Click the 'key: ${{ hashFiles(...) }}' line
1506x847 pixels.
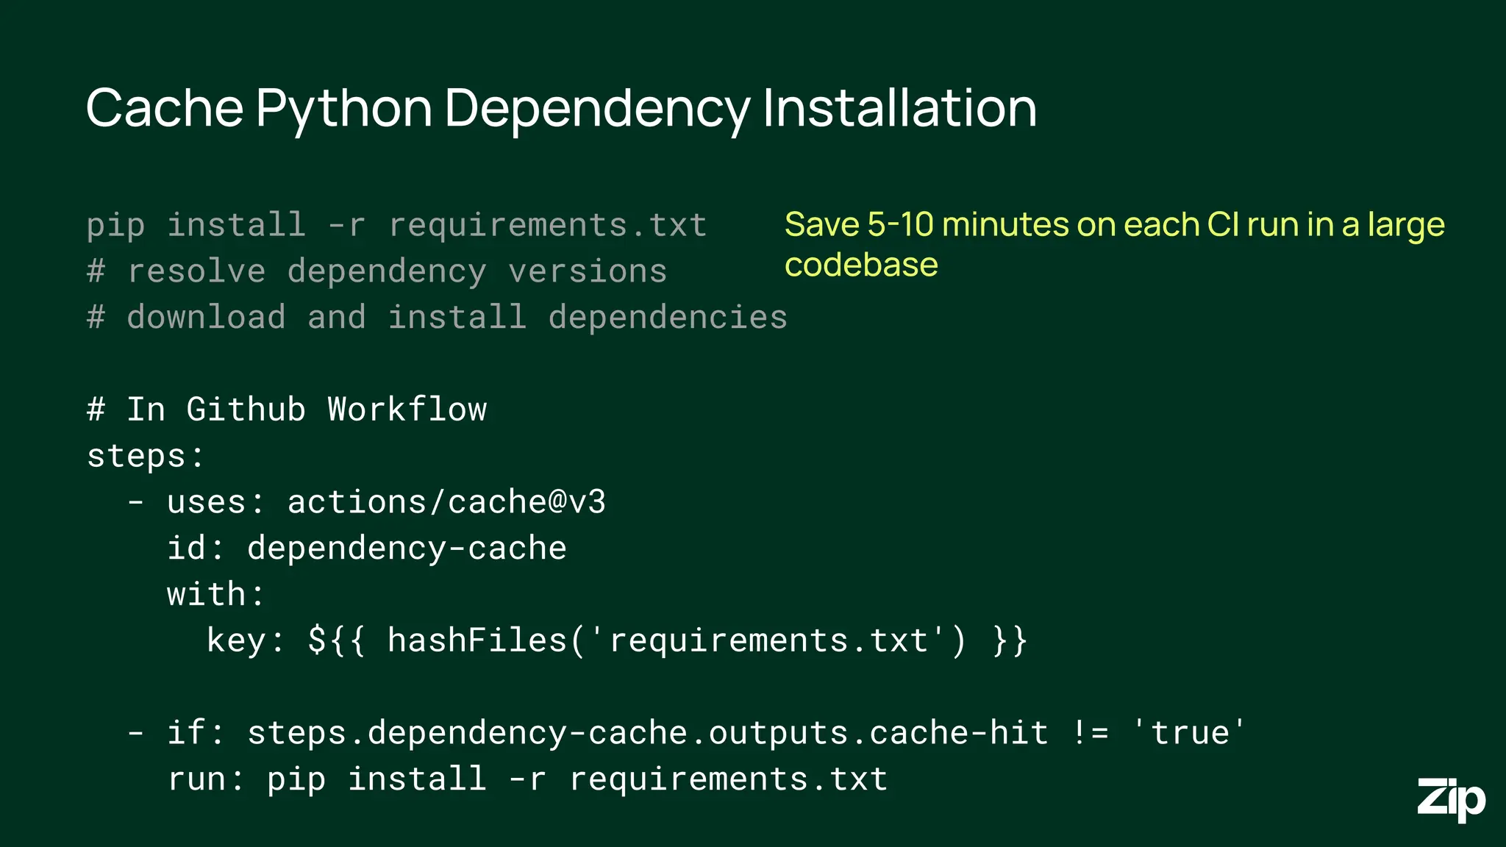pos(617,640)
